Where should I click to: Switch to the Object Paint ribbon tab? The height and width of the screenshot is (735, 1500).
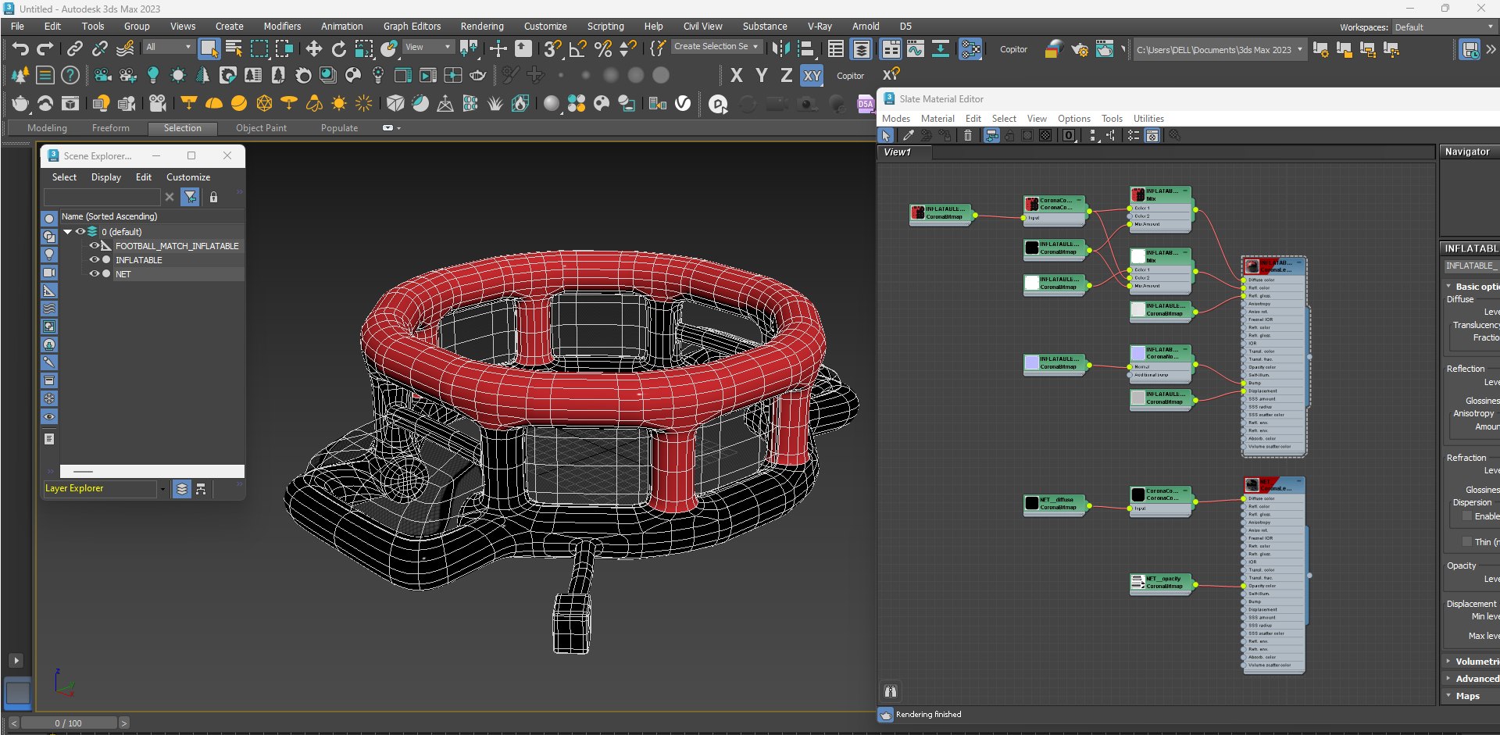[261, 128]
